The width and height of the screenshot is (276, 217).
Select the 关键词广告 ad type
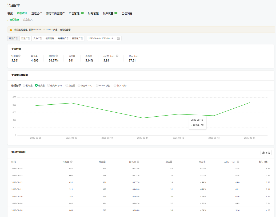(63, 39)
